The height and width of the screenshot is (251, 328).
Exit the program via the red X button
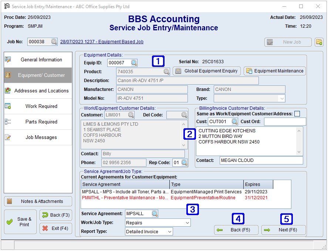(55, 228)
